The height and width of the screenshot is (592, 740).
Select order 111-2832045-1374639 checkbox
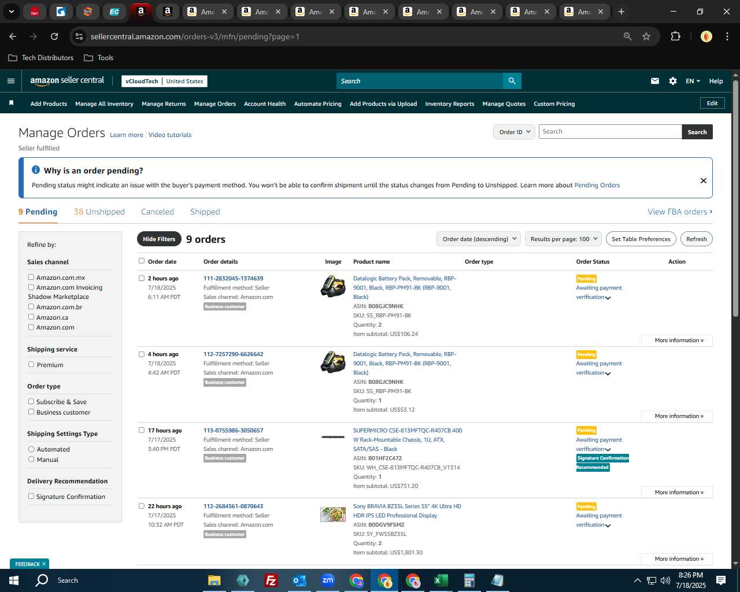[142, 278]
